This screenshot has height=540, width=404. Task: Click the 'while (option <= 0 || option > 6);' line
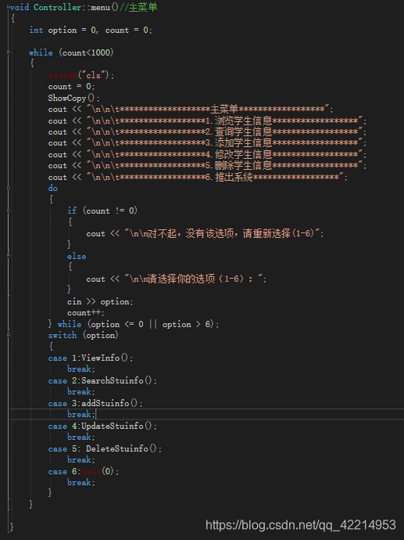138,325
